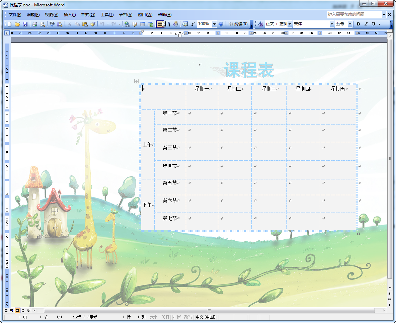This screenshot has height=323, width=396.
Task: Open the 文件(F) menu
Action: coord(15,15)
